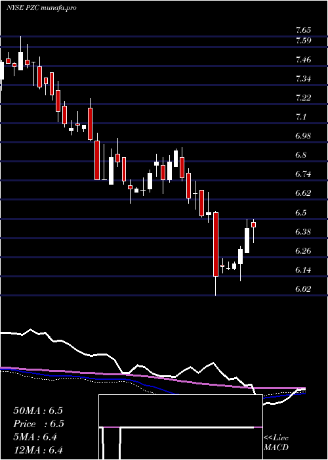This screenshot has height=460, width=328.
Task: Select the white candle rising above 6.38
Action: point(247,241)
